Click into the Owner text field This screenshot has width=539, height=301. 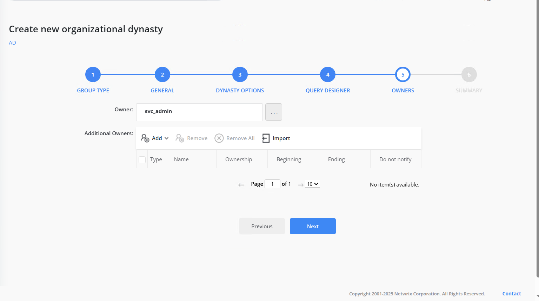pyautogui.click(x=199, y=112)
